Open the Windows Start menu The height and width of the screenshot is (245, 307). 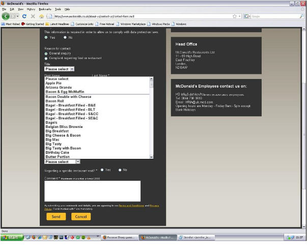[12, 238]
